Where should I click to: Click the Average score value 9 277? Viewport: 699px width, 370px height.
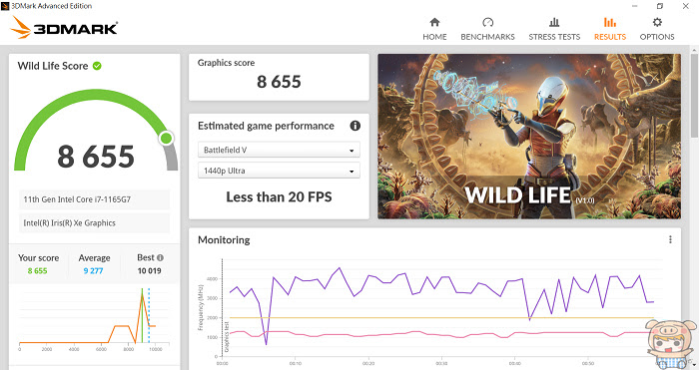(93, 270)
